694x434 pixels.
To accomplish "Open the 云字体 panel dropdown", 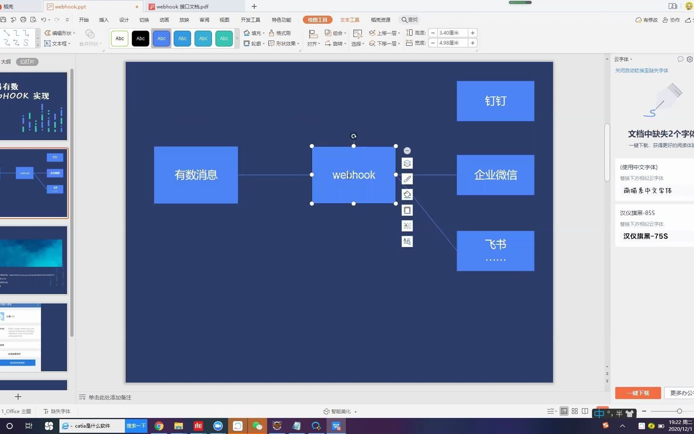I will pyautogui.click(x=623, y=59).
